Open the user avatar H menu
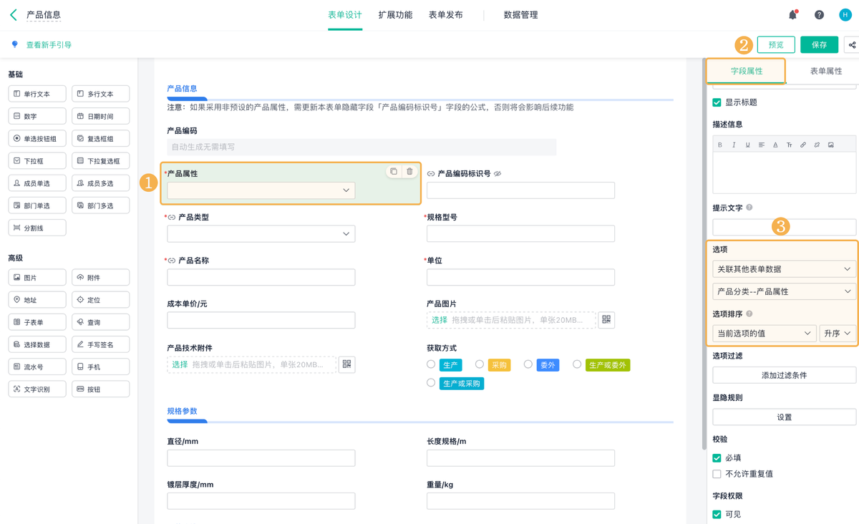The width and height of the screenshot is (859, 524). pyautogui.click(x=845, y=15)
